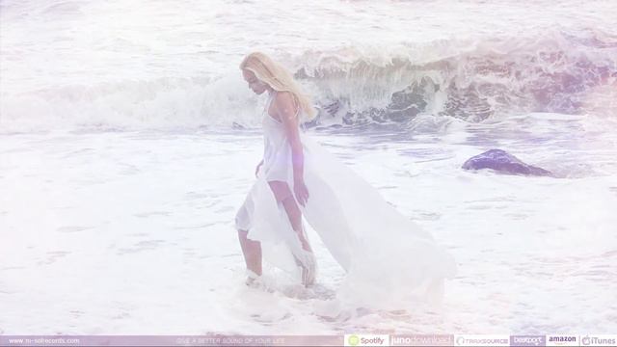Click the iTunes logo badge
The height and width of the screenshot is (347, 617).
pos(599,340)
